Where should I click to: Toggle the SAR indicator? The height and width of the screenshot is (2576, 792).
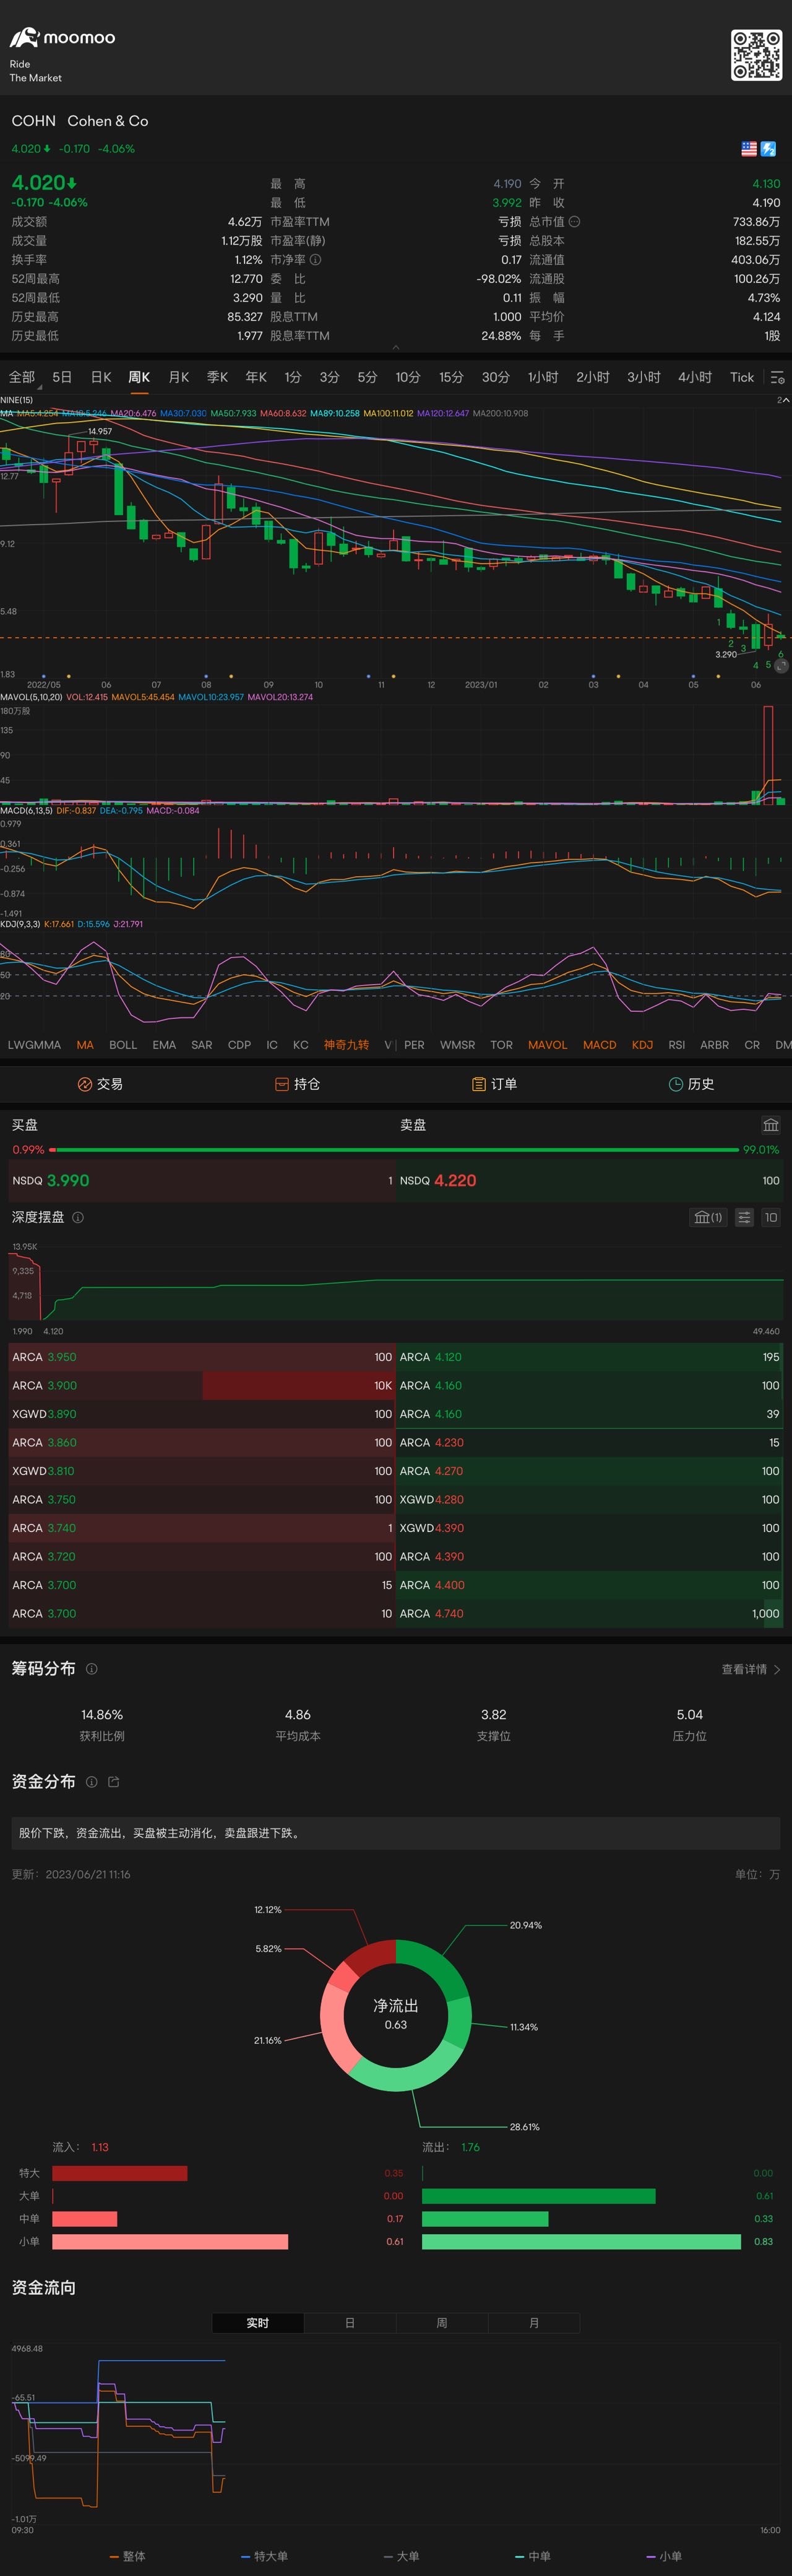tap(202, 1044)
